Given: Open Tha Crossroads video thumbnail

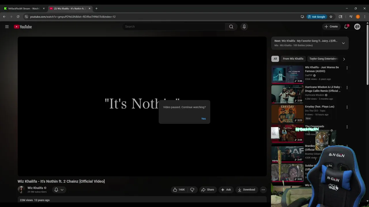Looking at the screenshot, I should pyautogui.click(x=287, y=134).
